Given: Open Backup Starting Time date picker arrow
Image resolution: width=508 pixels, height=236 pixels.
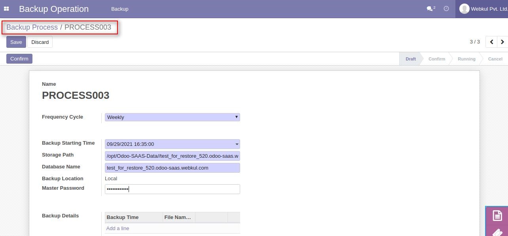Looking at the screenshot, I should pos(237,144).
